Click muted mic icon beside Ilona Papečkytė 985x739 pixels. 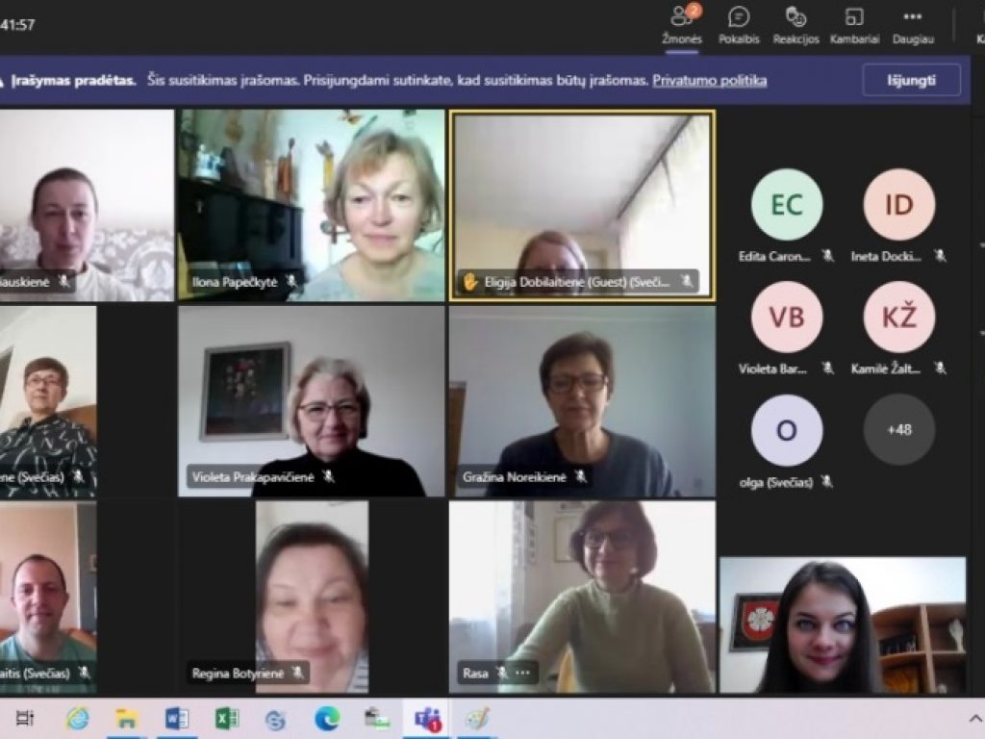pyautogui.click(x=291, y=281)
